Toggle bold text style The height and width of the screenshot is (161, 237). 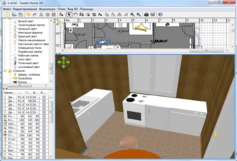coord(119,15)
